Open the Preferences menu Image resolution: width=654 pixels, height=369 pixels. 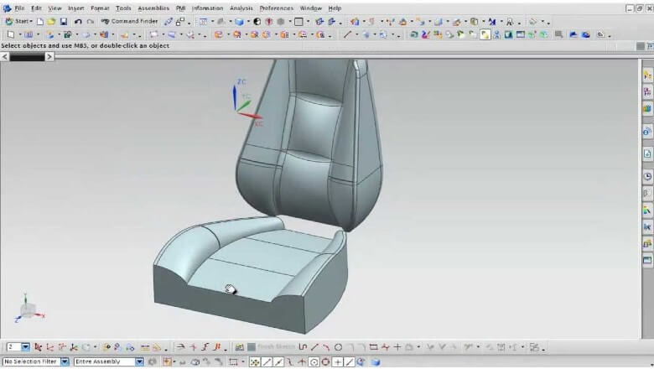click(x=276, y=8)
